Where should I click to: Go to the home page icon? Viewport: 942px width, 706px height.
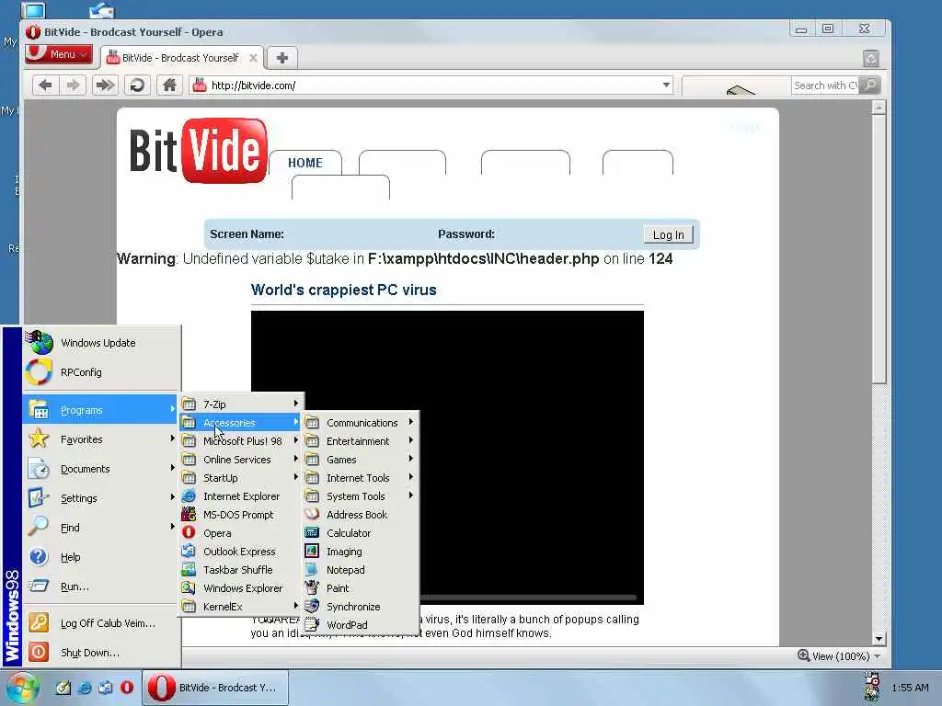click(x=169, y=85)
